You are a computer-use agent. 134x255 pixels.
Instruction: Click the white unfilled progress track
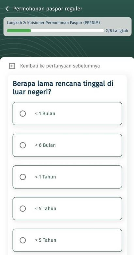pos(67,31)
